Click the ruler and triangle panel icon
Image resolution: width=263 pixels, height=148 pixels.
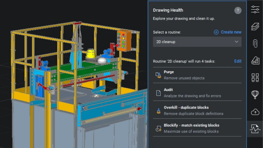255,60
